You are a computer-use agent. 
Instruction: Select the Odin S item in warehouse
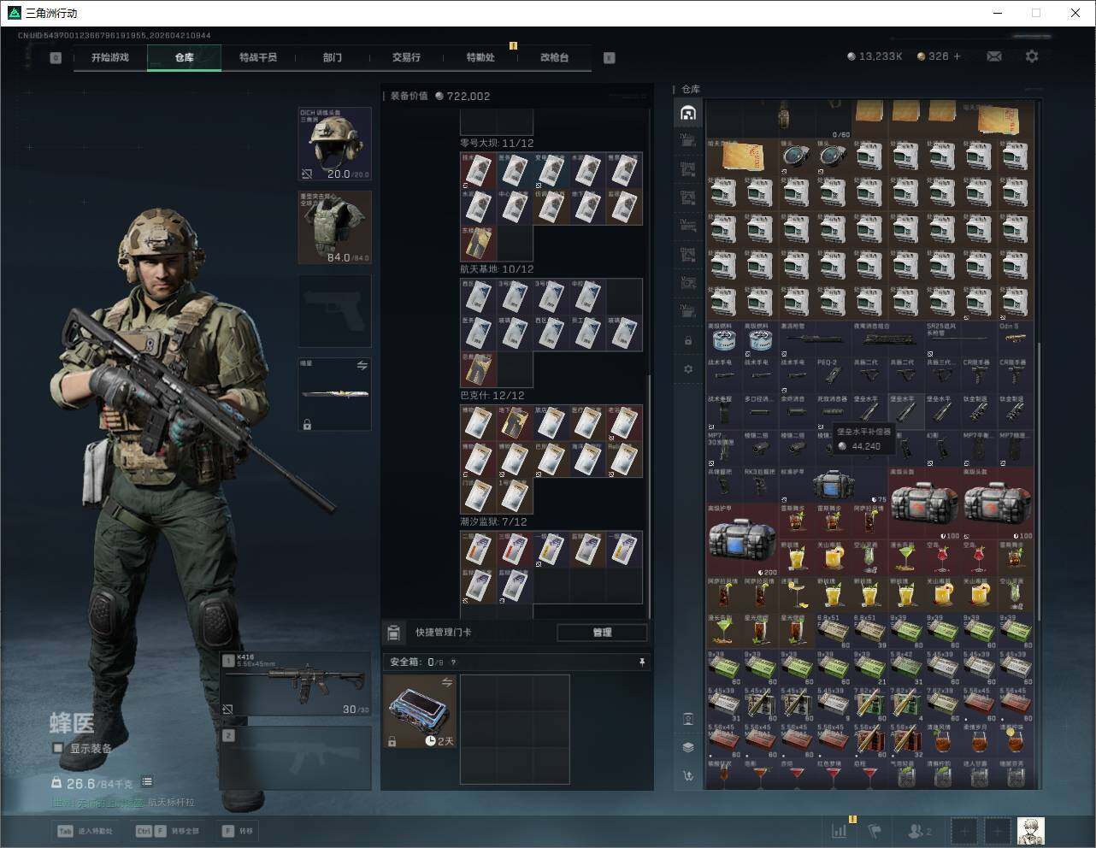tap(1015, 339)
